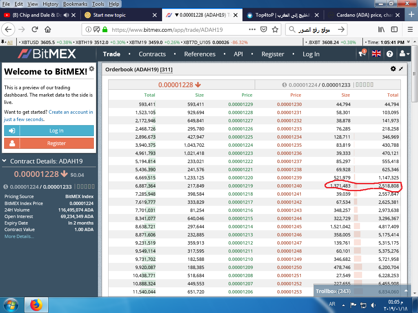Collapse the Orderbook panel with the arrows icon
The image size is (418, 313).
coord(401,69)
